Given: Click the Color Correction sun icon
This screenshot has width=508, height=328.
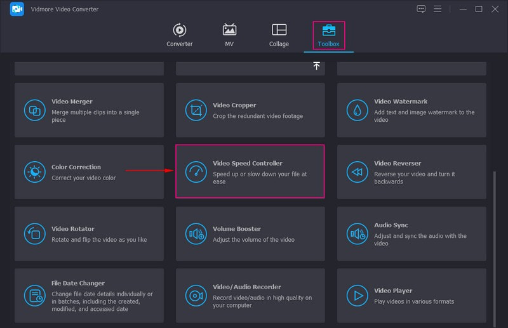Looking at the screenshot, I should tap(34, 172).
